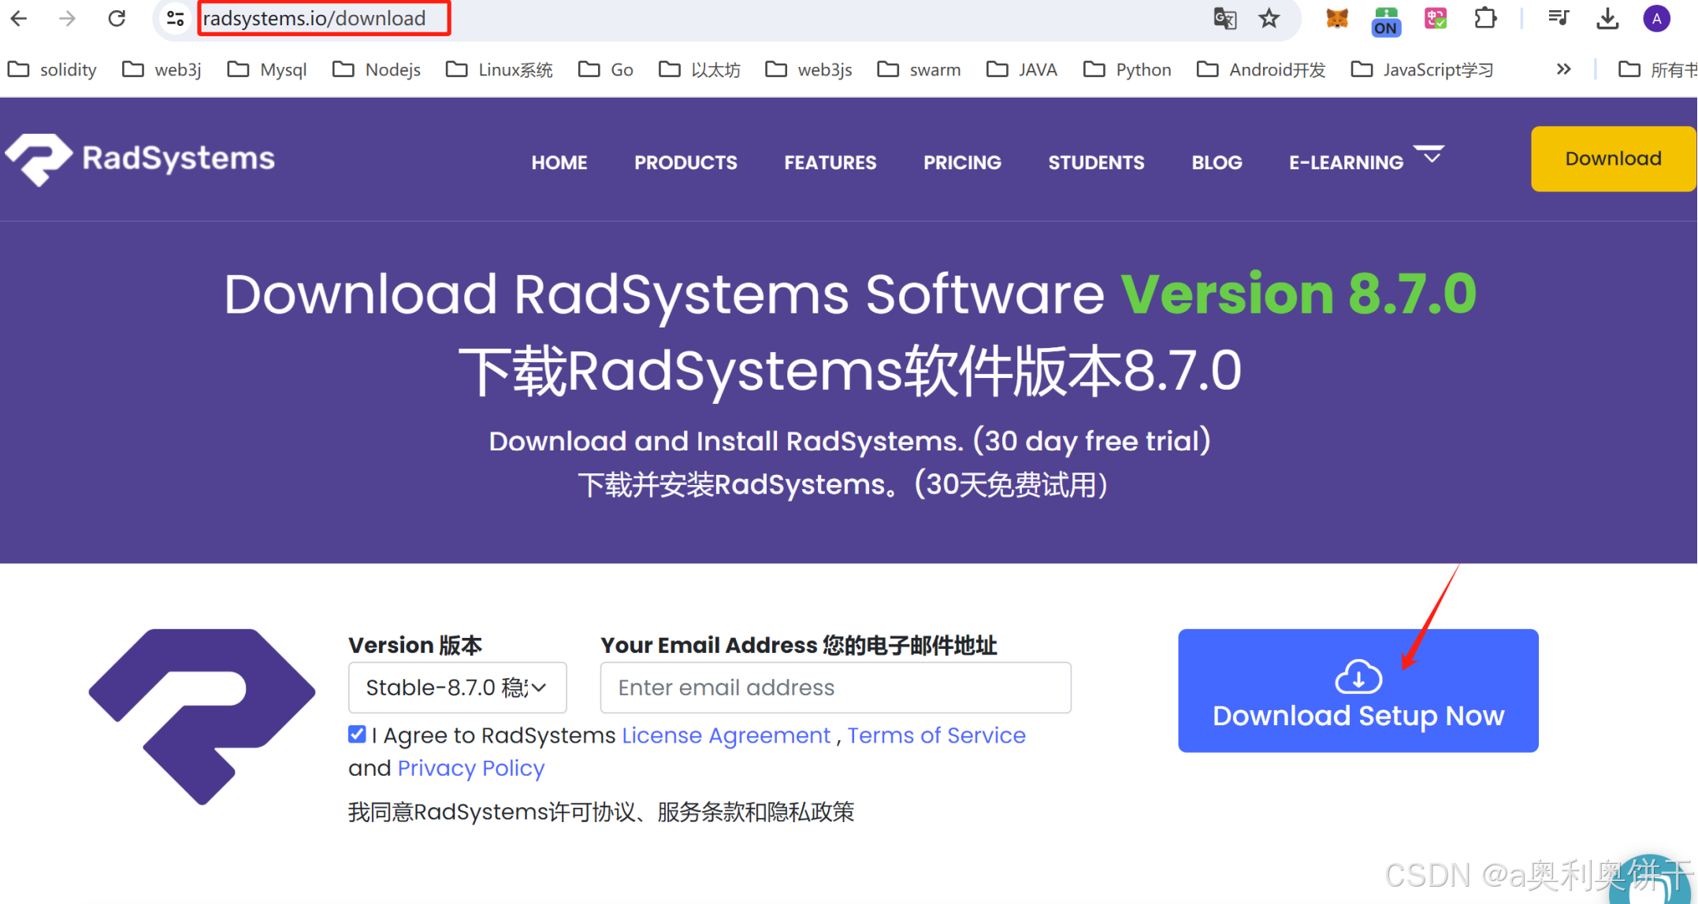The width and height of the screenshot is (1698, 904).
Task: Open the Stable-8.7.0 version dropdown
Action: (x=457, y=687)
